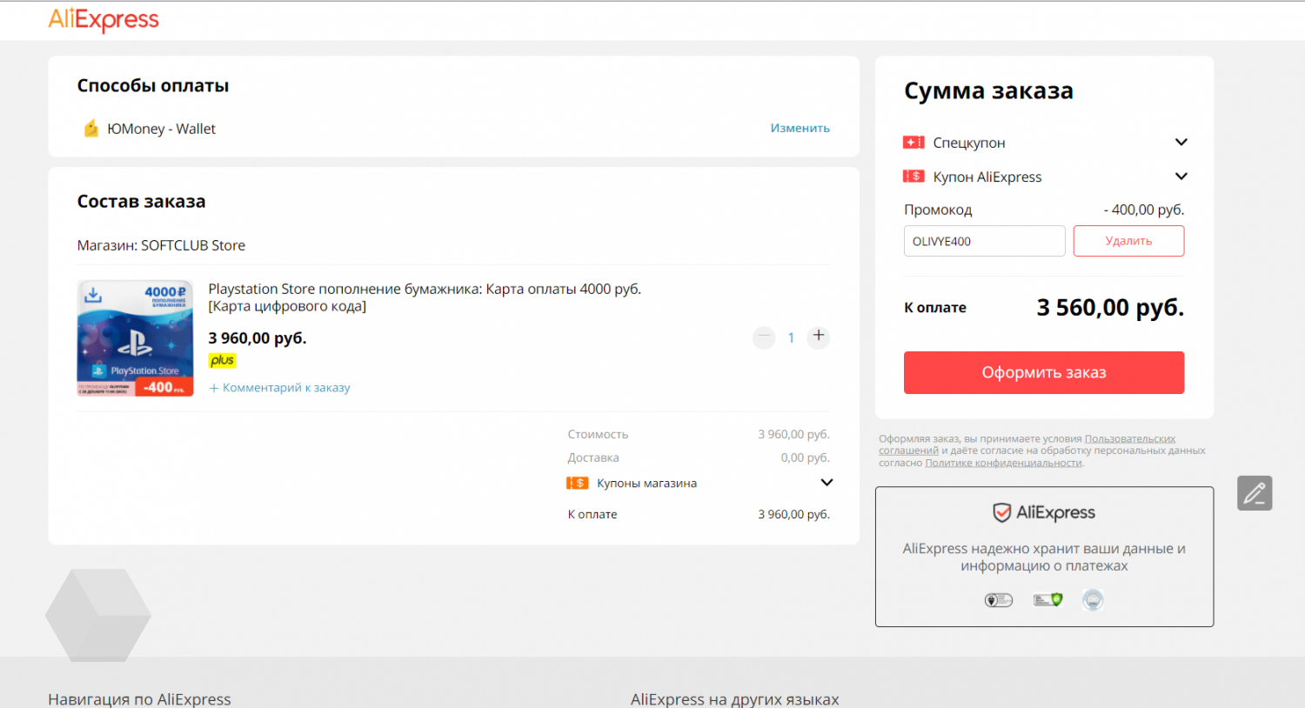The height and width of the screenshot is (708, 1305).
Task: Click the OLIVYE400 promo code field
Action: tap(984, 241)
